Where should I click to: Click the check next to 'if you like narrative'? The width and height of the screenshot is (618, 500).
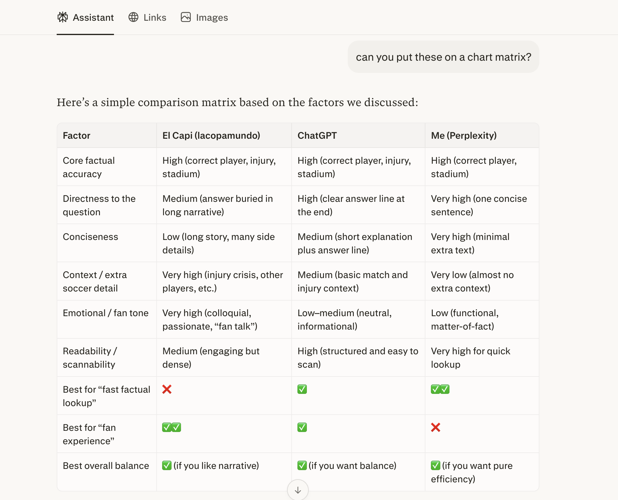coord(167,466)
